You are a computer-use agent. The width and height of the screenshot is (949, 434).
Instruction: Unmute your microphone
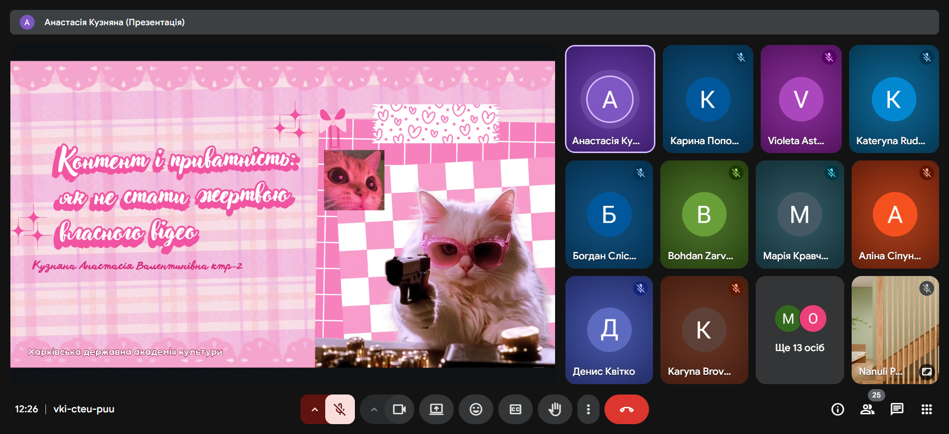[340, 409]
